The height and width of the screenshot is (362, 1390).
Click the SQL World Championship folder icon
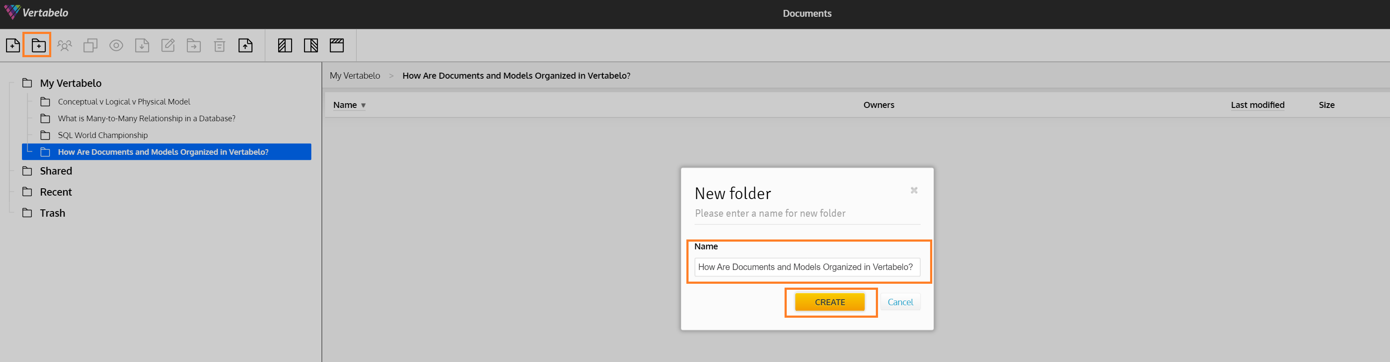(45, 135)
